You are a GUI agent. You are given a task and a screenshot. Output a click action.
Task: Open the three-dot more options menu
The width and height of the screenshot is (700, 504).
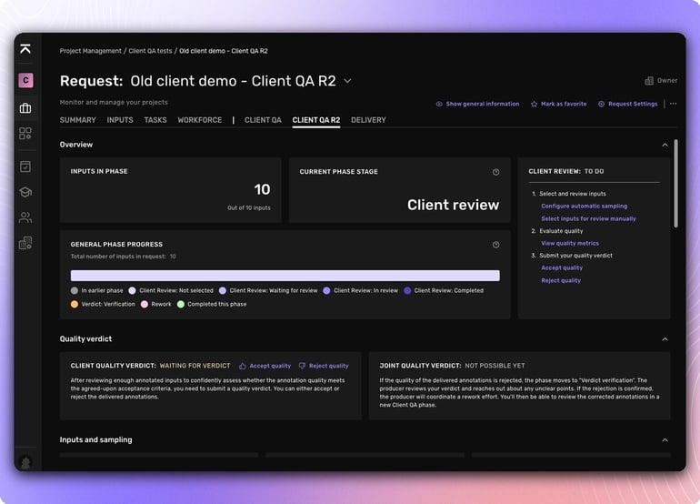(x=674, y=104)
